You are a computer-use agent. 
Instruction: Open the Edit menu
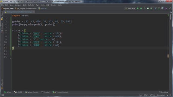pos(7,5)
